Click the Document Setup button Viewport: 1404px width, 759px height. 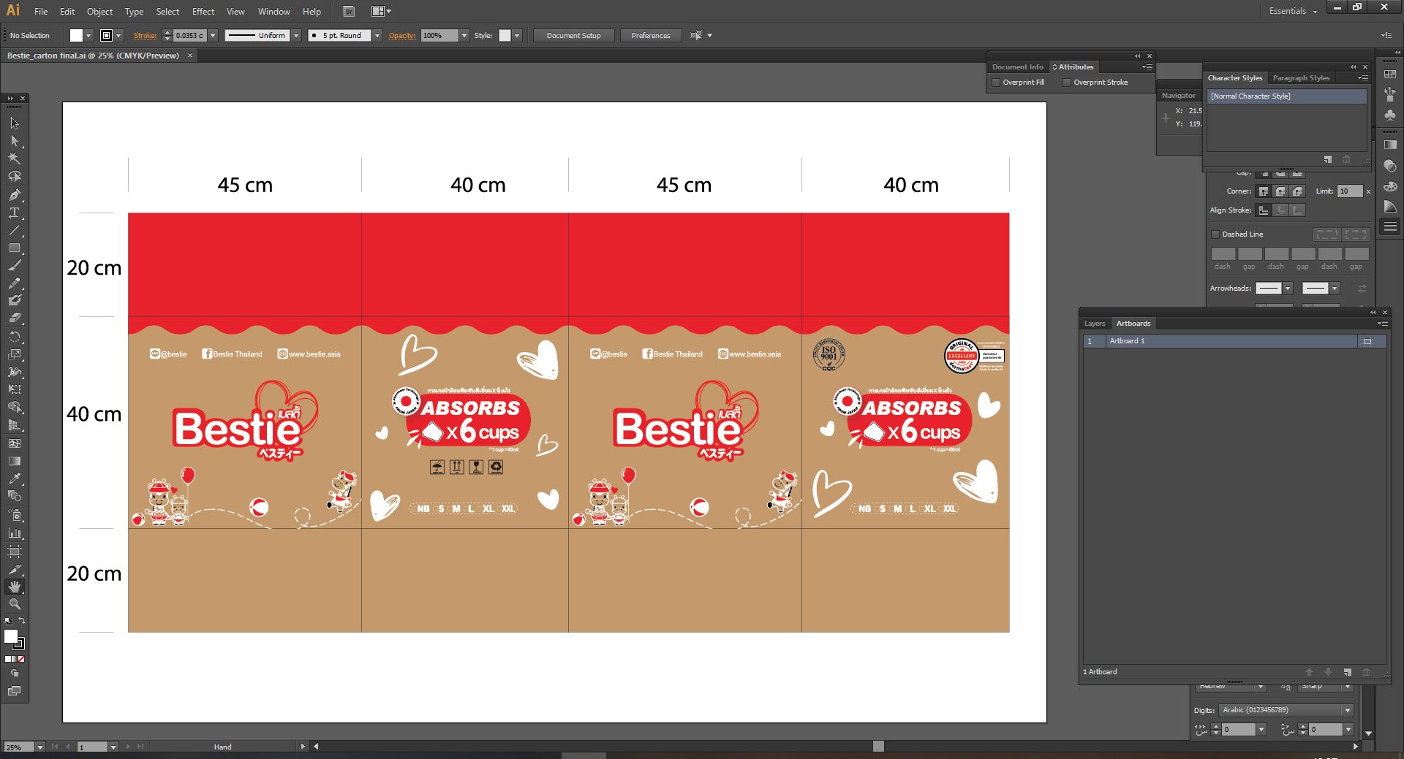(x=573, y=36)
